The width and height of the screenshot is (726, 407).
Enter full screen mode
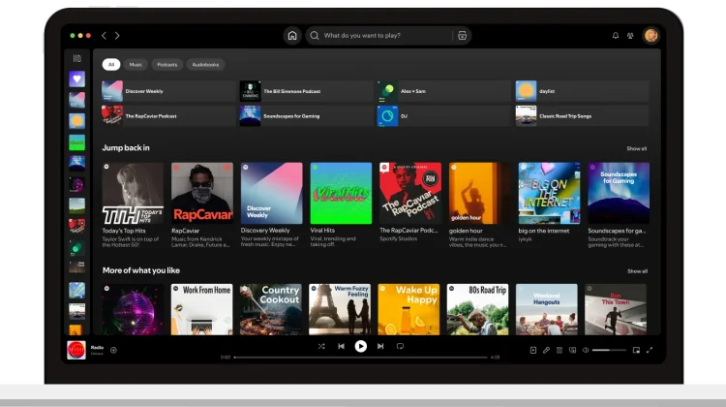[x=650, y=350]
